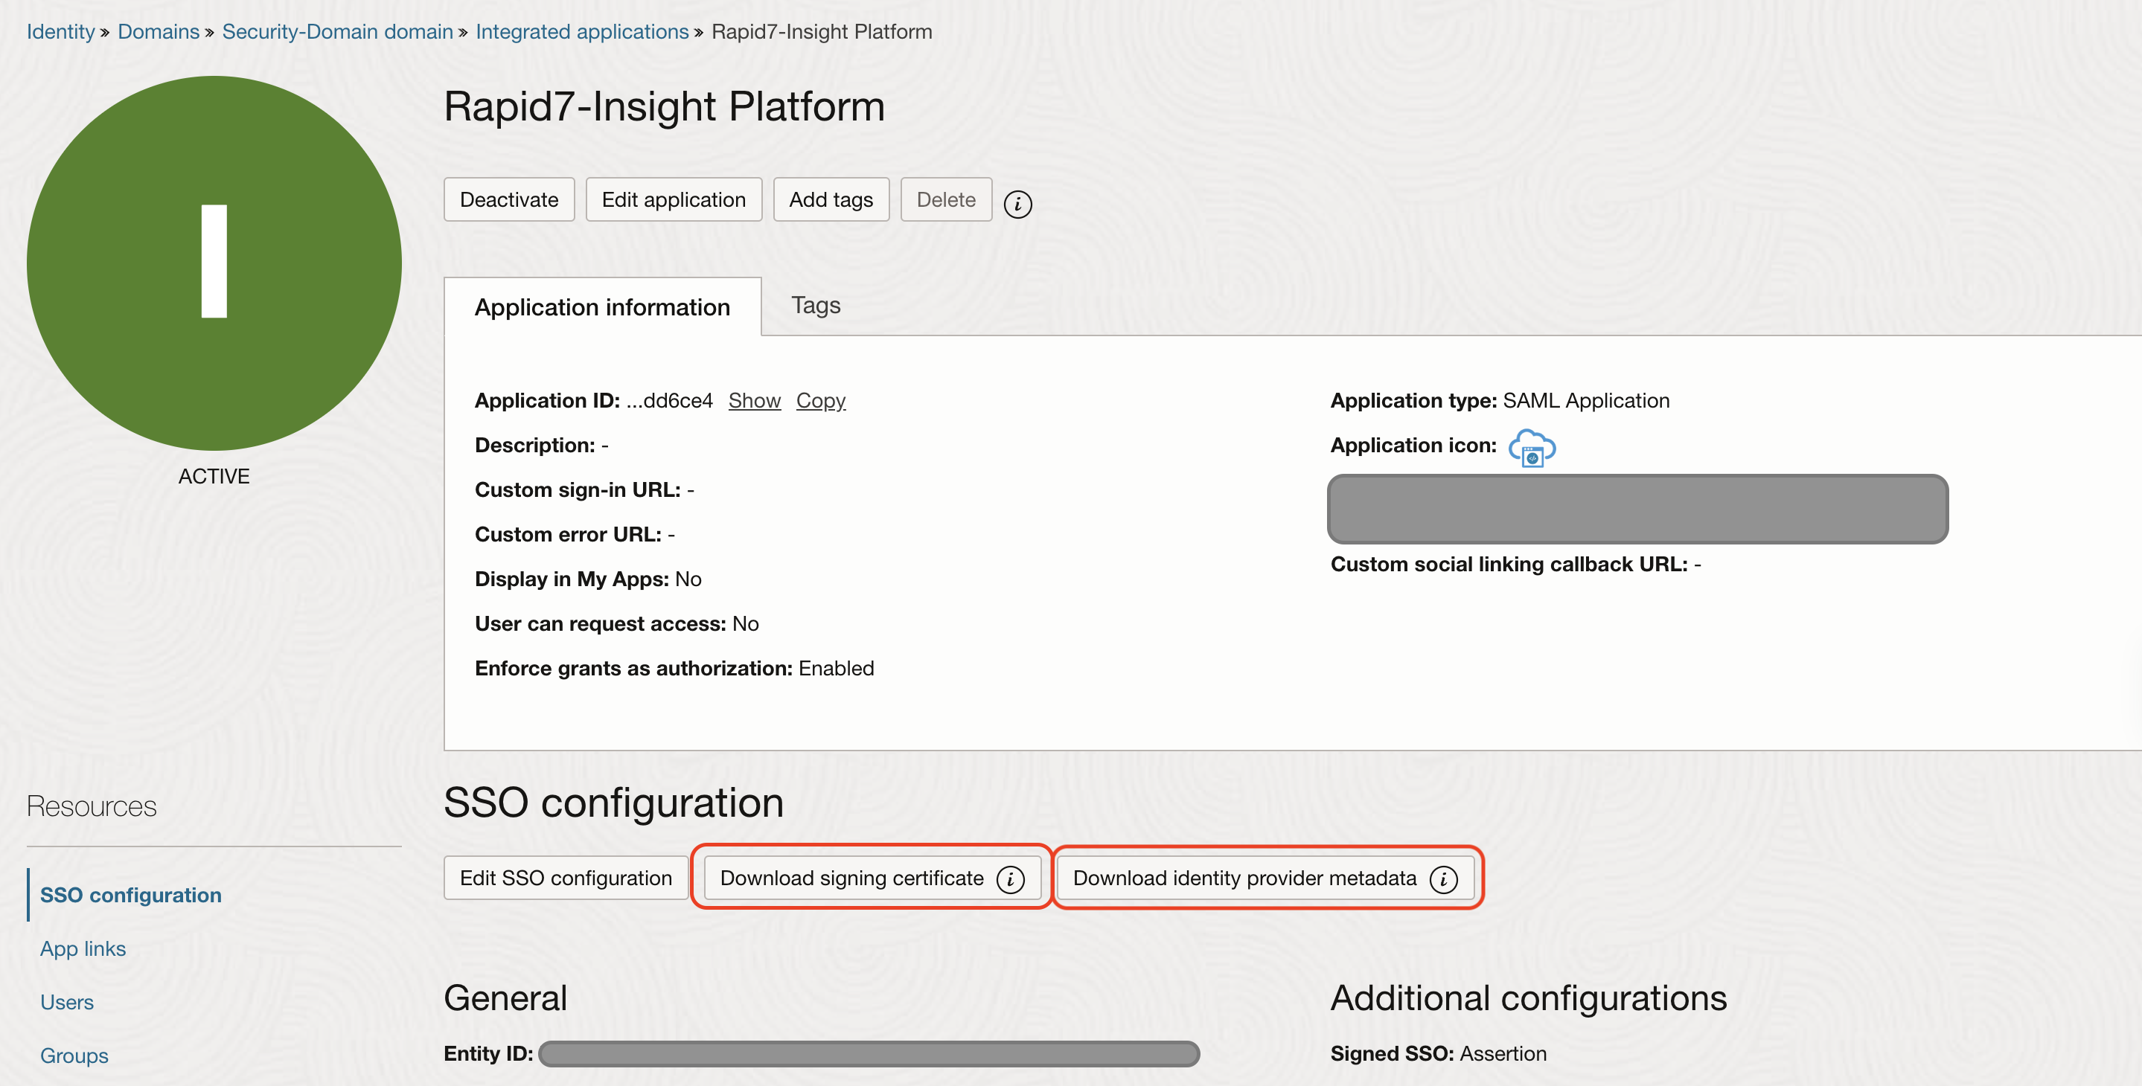This screenshot has height=1086, width=2142.
Task: Click info icon in Download identity provider metadata
Action: pos(1444,878)
